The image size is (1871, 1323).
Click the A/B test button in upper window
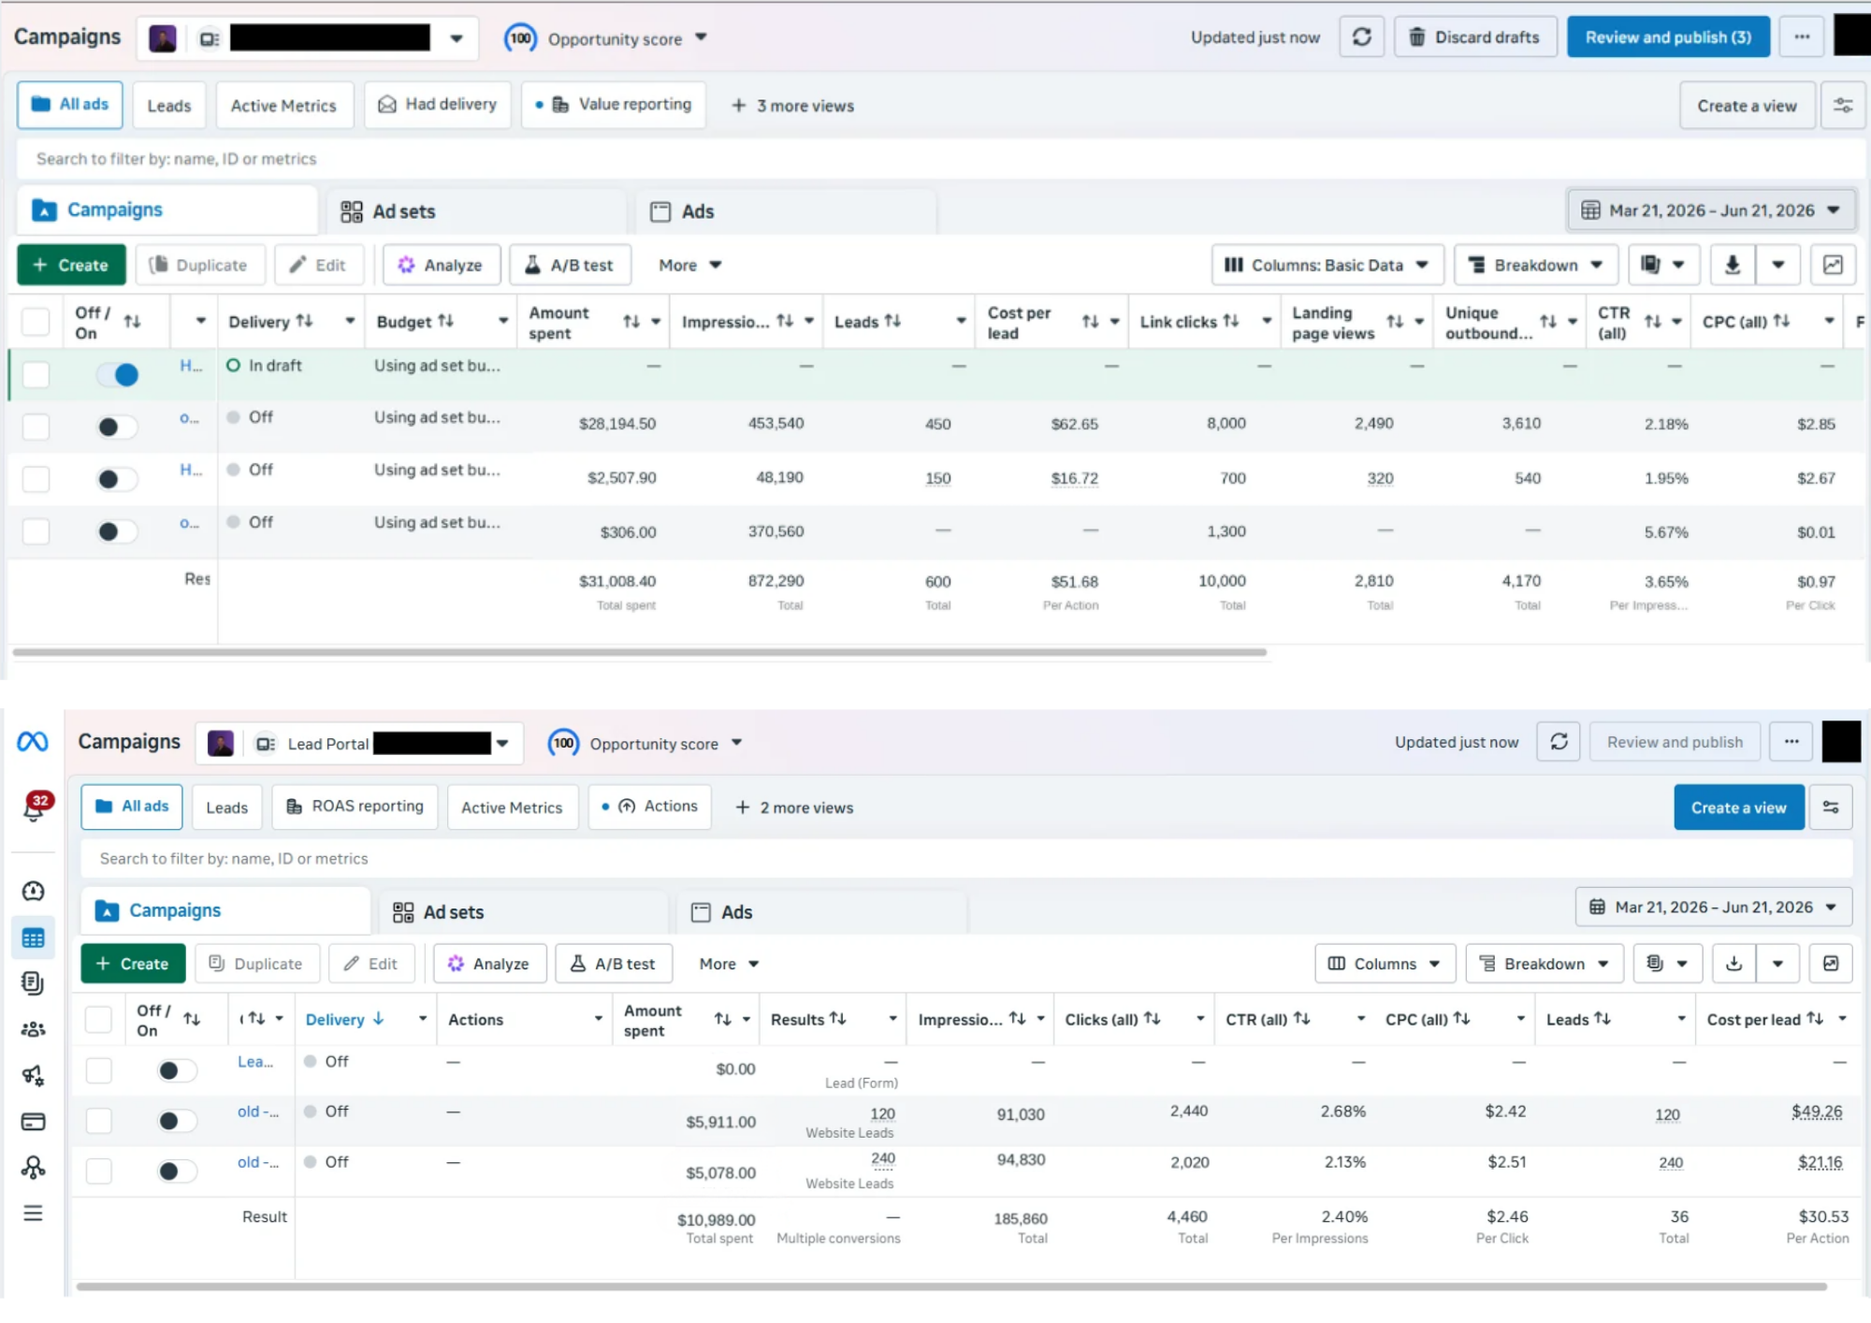pyautogui.click(x=570, y=266)
